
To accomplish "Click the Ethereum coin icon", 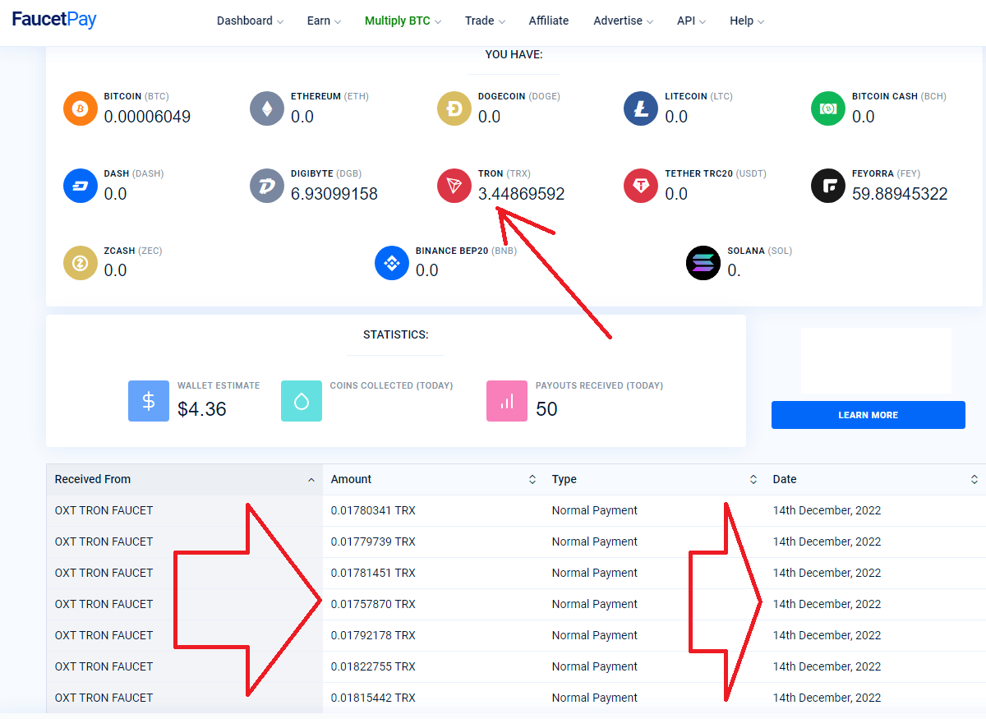I will pyautogui.click(x=267, y=108).
